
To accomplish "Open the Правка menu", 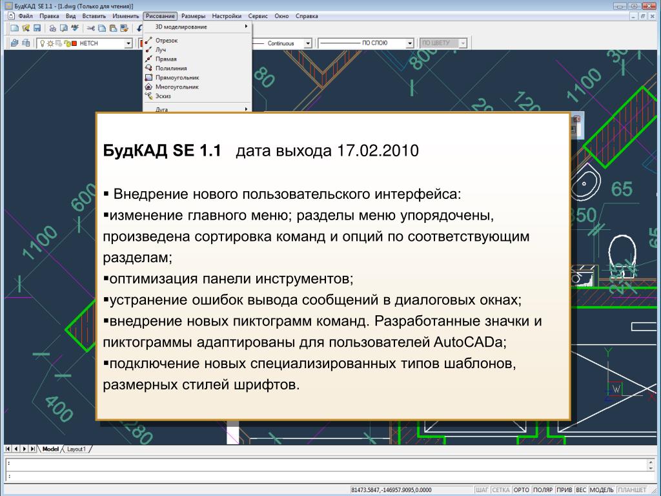I will (49, 16).
